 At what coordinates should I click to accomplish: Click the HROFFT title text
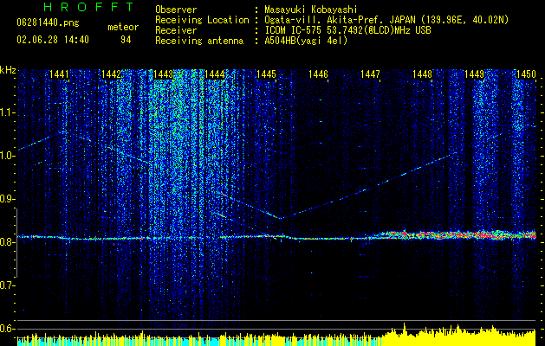click(x=88, y=7)
